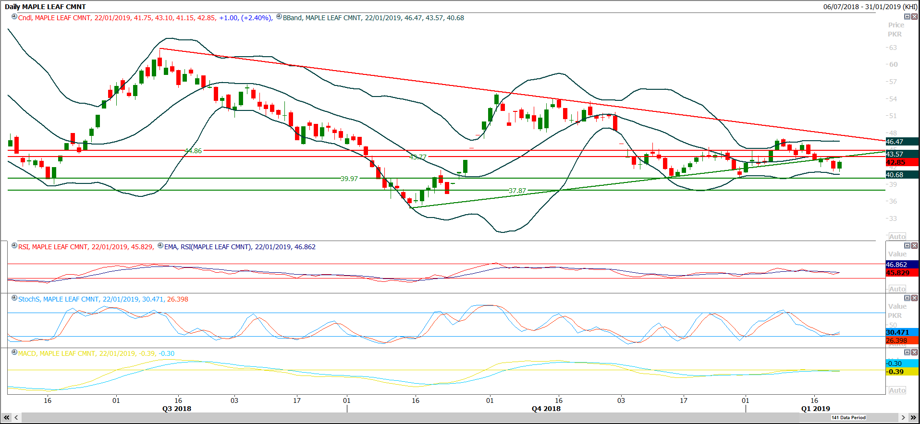The height and width of the screenshot is (424, 920).
Task: Click the 26.398 stochastic value tag
Action: [902, 340]
